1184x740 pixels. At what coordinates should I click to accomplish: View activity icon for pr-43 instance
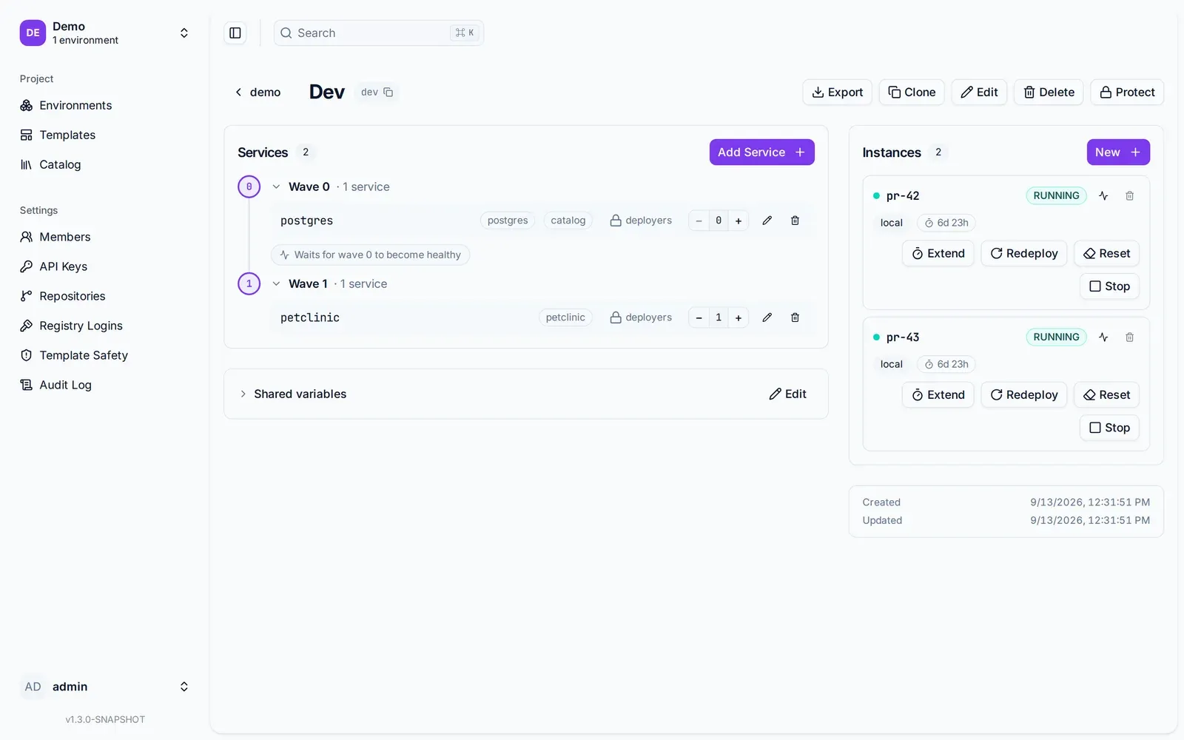pyautogui.click(x=1103, y=337)
